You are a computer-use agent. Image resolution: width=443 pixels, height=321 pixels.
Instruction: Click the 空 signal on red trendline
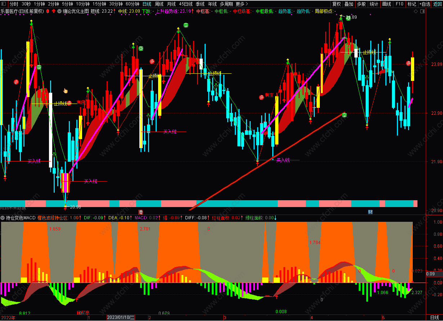[x=344, y=115]
